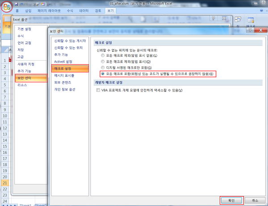Click 확인 button in Trust Center
Viewport: 268px width, 206px height.
point(231,201)
